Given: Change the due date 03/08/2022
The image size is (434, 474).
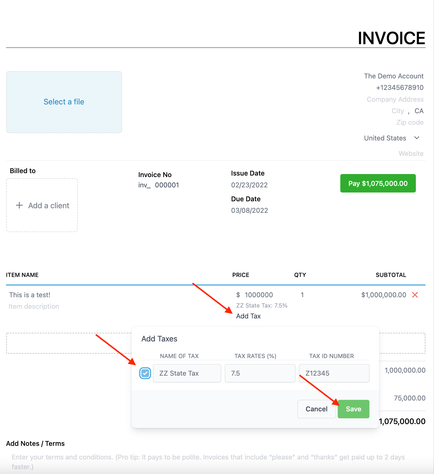Looking at the screenshot, I should pyautogui.click(x=249, y=210).
